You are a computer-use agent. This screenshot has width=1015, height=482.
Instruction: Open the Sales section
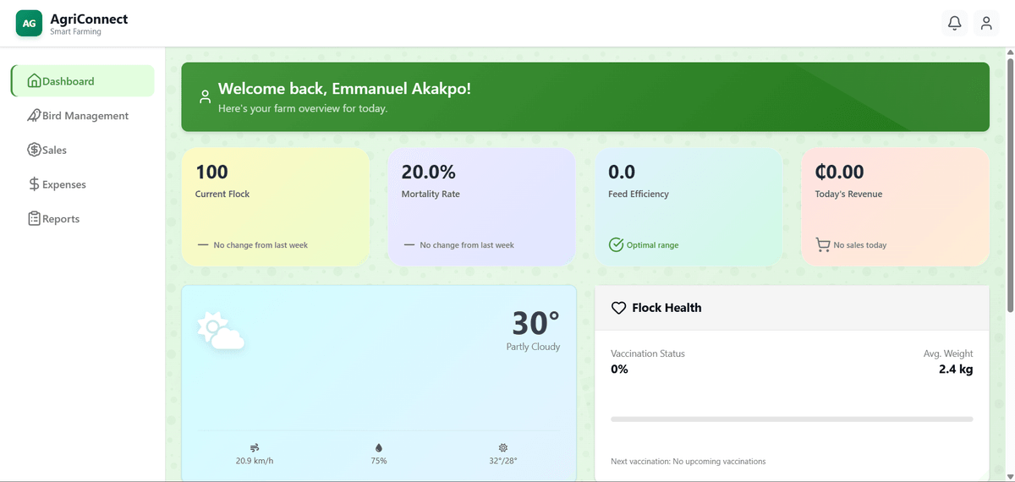(x=54, y=150)
